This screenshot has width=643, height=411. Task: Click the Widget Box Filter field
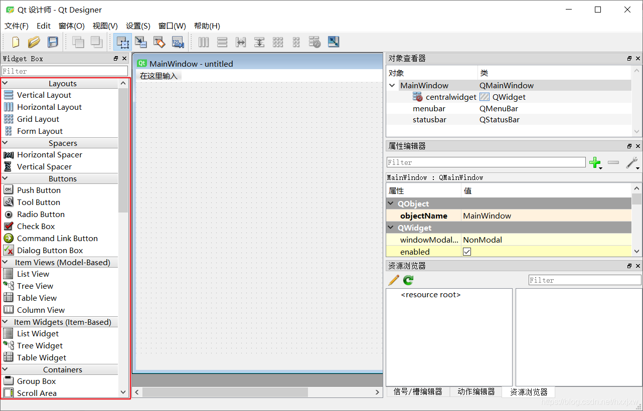point(65,71)
